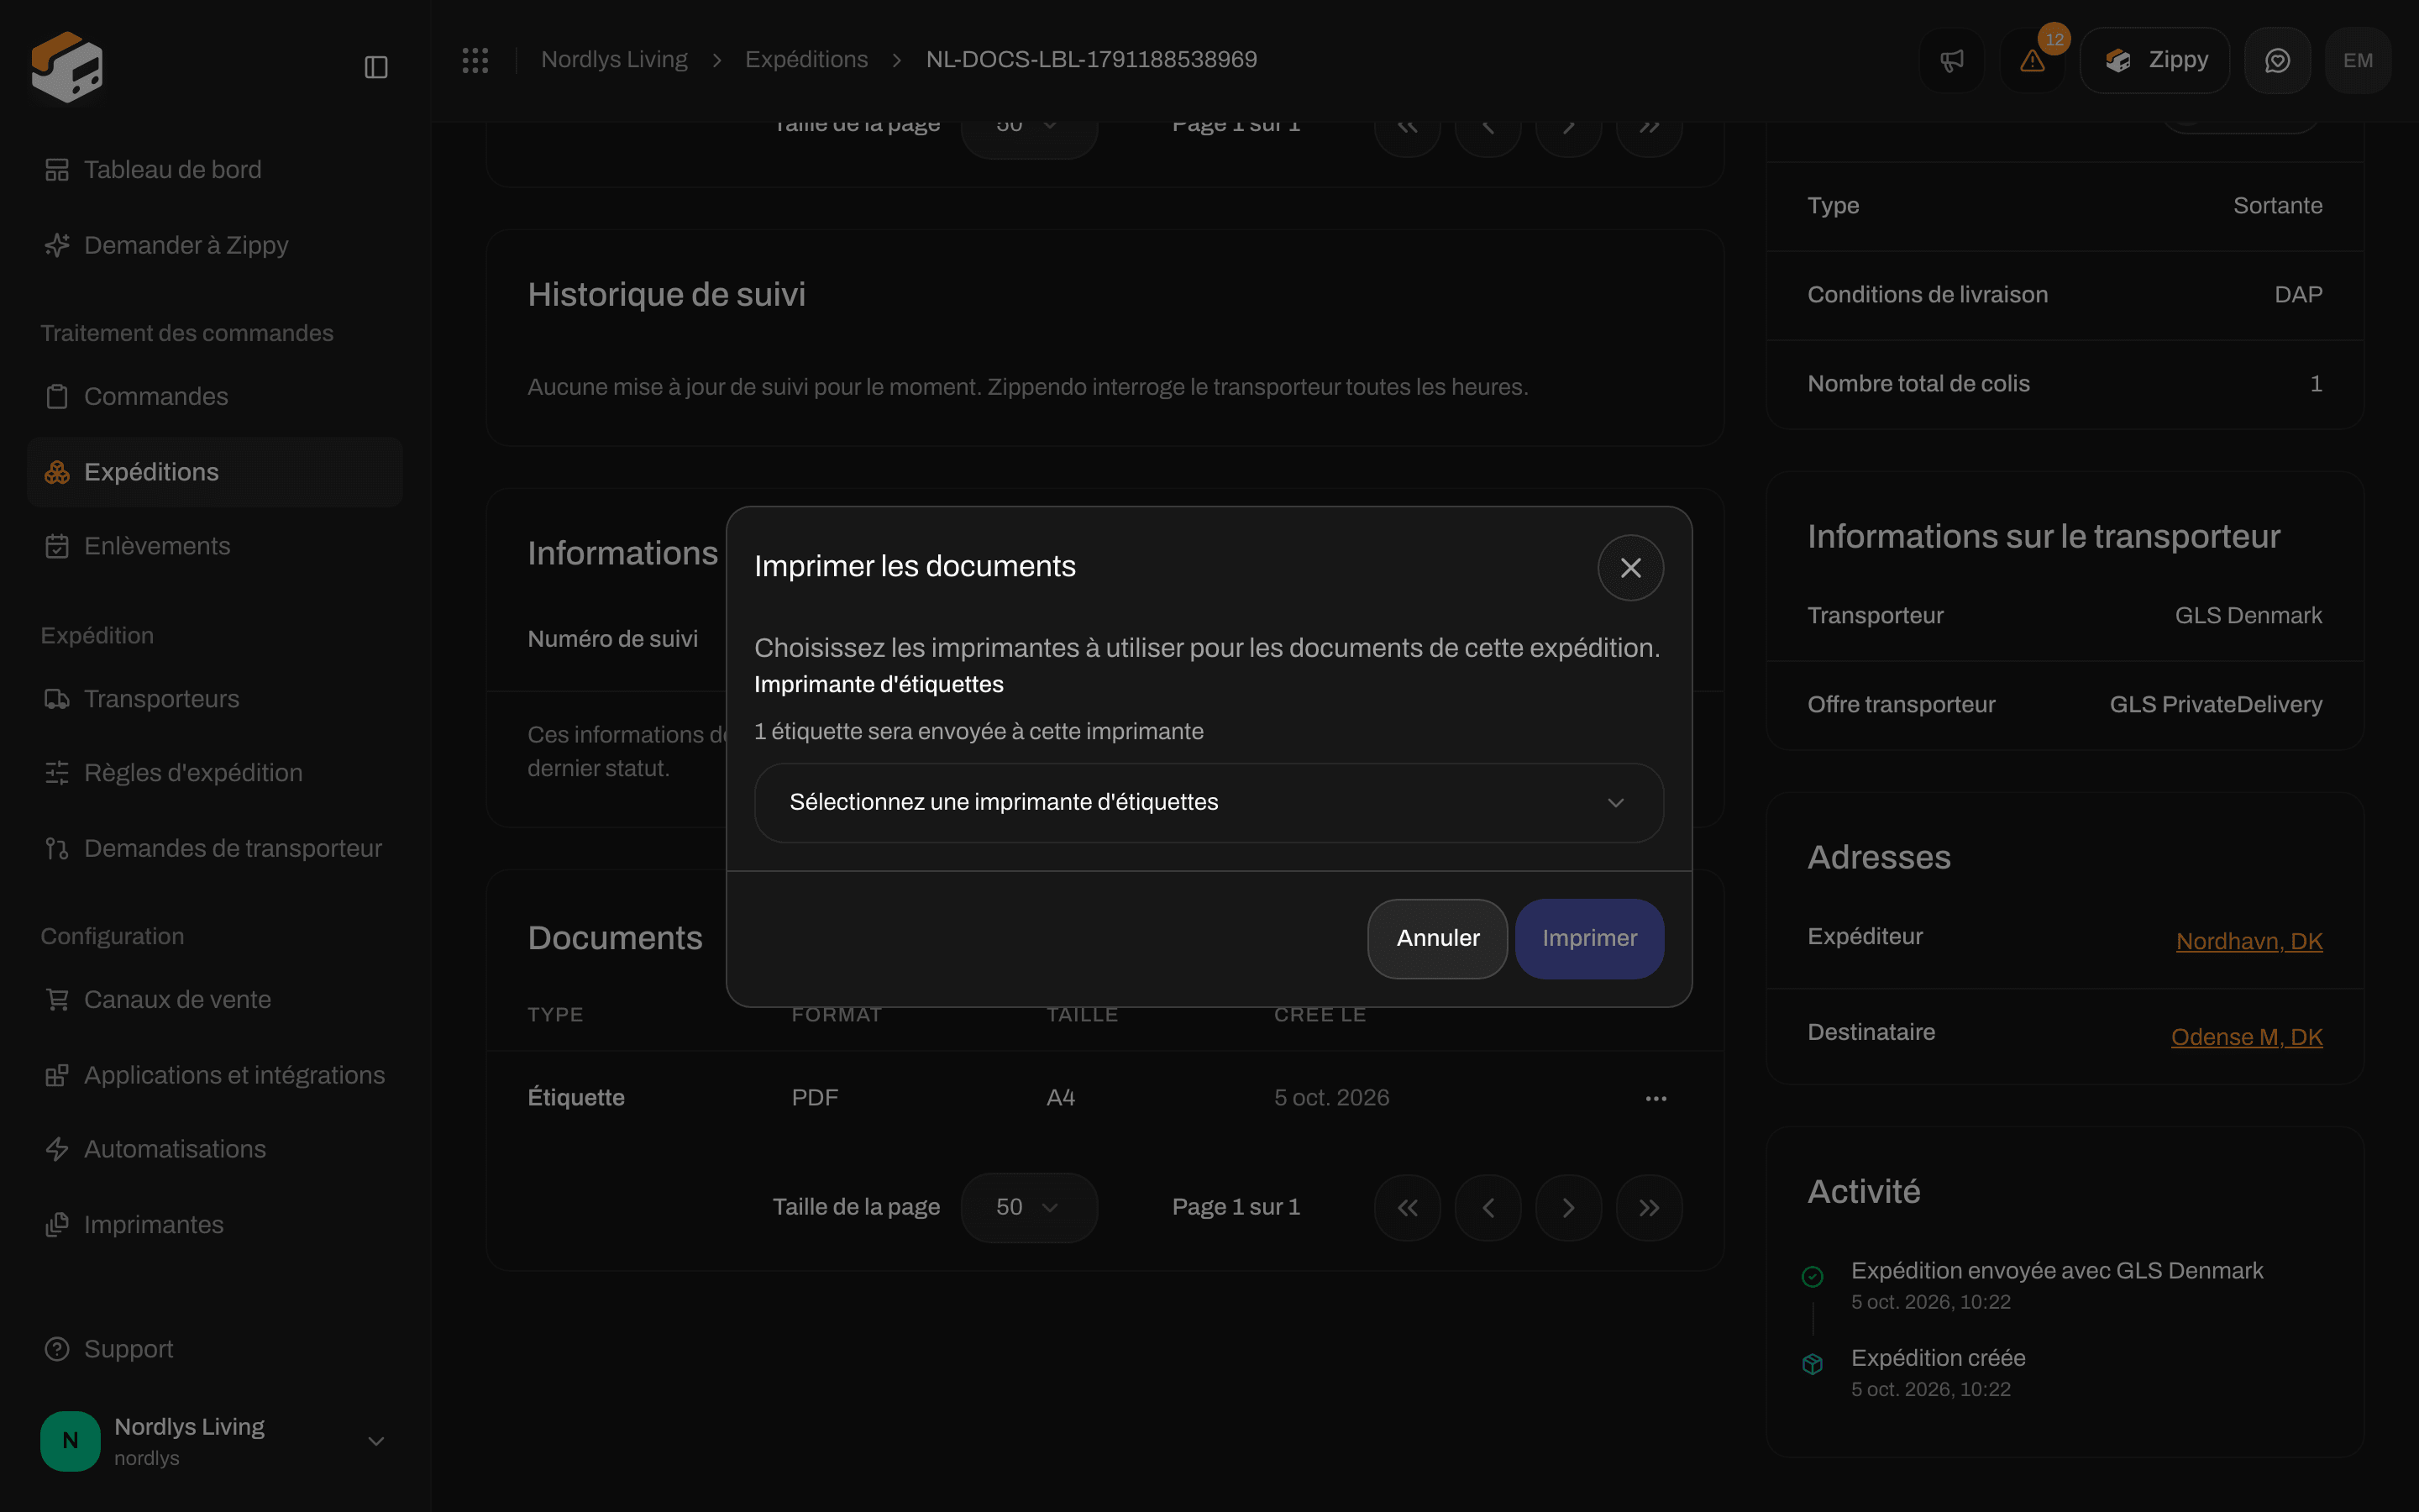Click the question icon beside Support
This screenshot has width=2419, height=1512.
[57, 1349]
